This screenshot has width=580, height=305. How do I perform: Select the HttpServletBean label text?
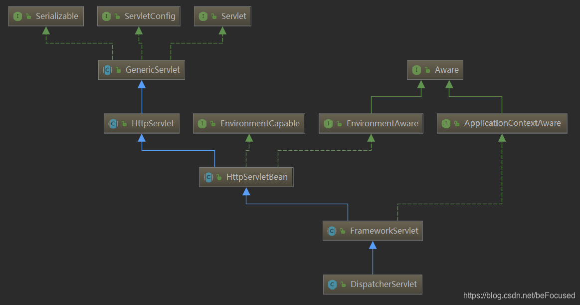(x=257, y=177)
